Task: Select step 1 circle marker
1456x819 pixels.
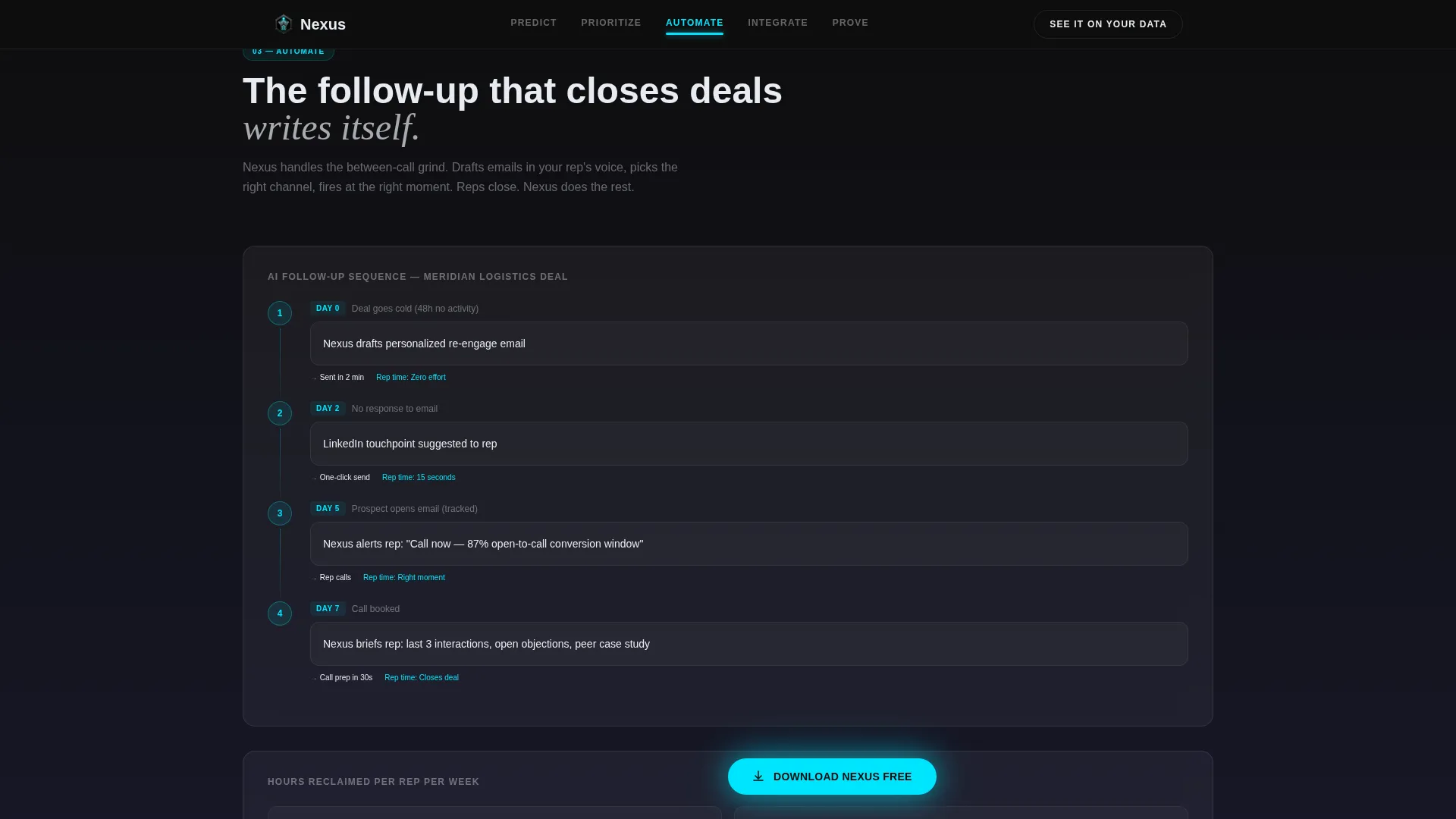Action: 280,313
